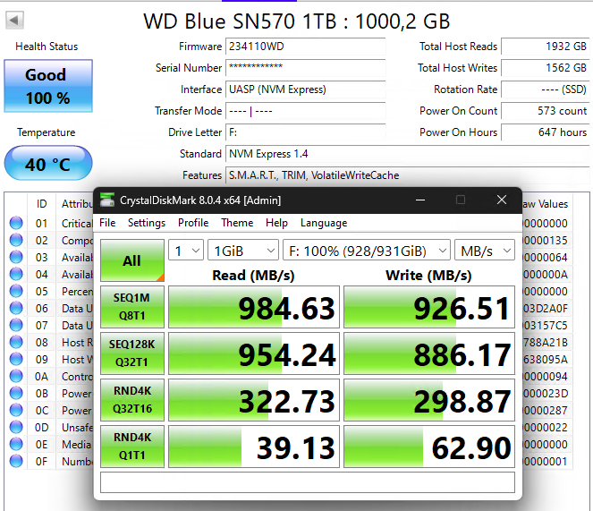Viewport: 593px width, 511px height.
Task: Click the blue status orb for attribute 04
Action: [16, 274]
